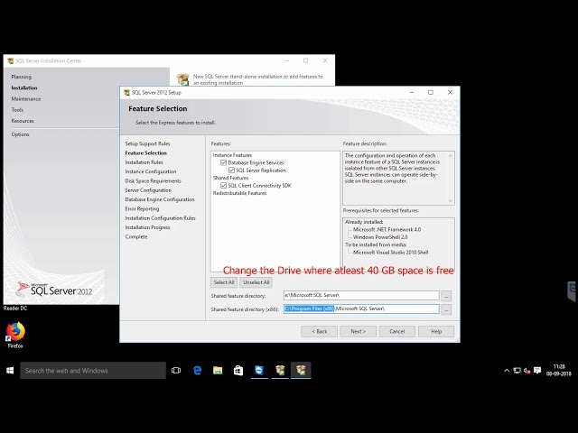
Task: Click the Select All button
Action: tap(224, 282)
